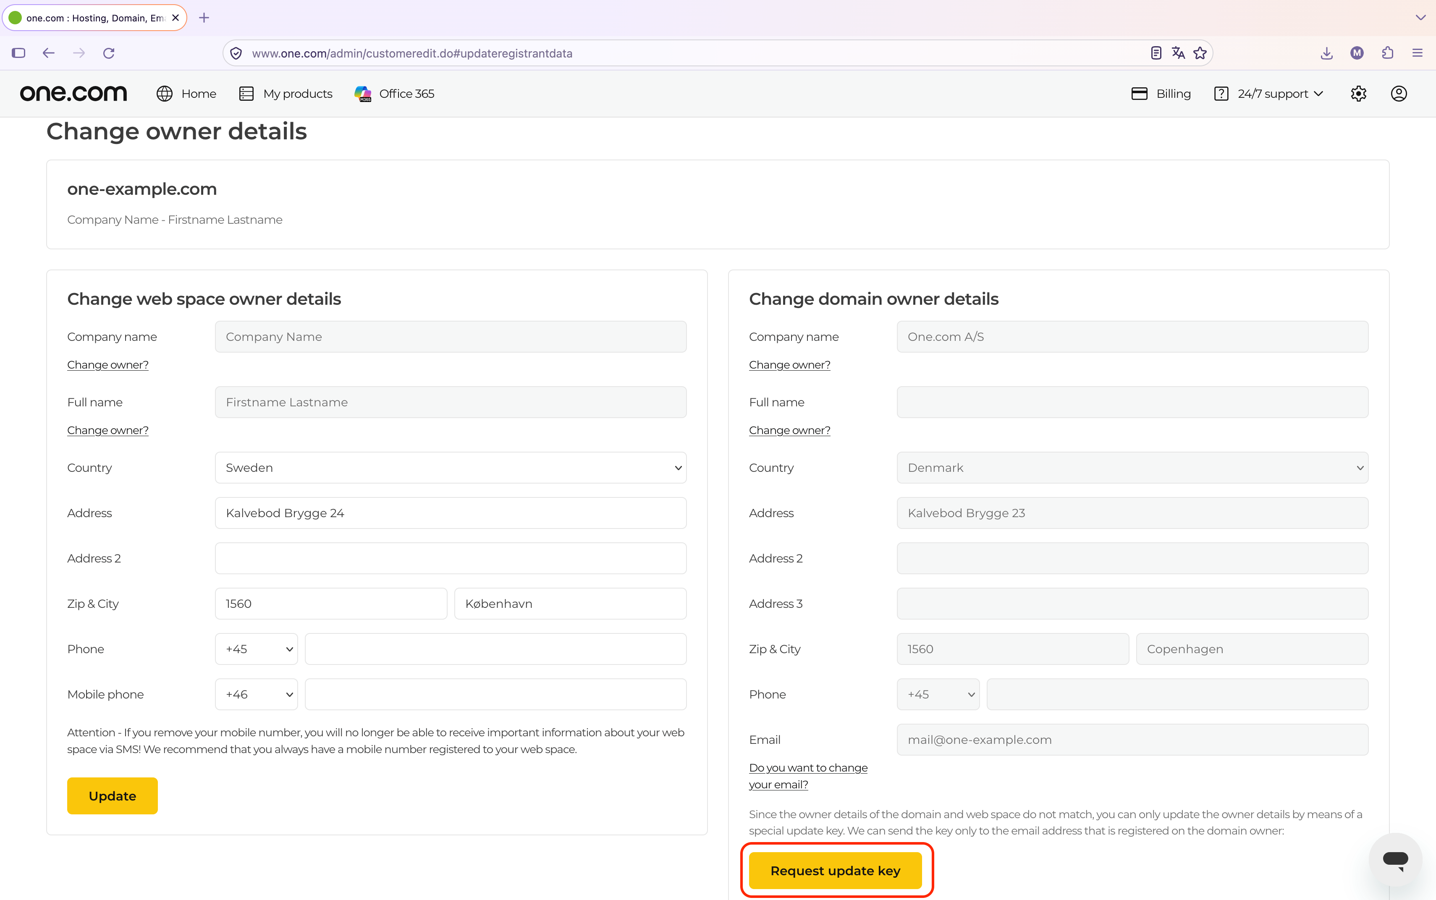The height and width of the screenshot is (900, 1436).
Task: Open domain Country dropdown showing Denmark
Action: (1132, 468)
